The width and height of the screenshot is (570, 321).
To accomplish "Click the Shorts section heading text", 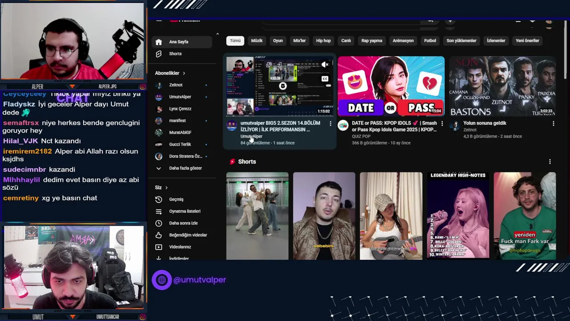I will tap(247, 162).
